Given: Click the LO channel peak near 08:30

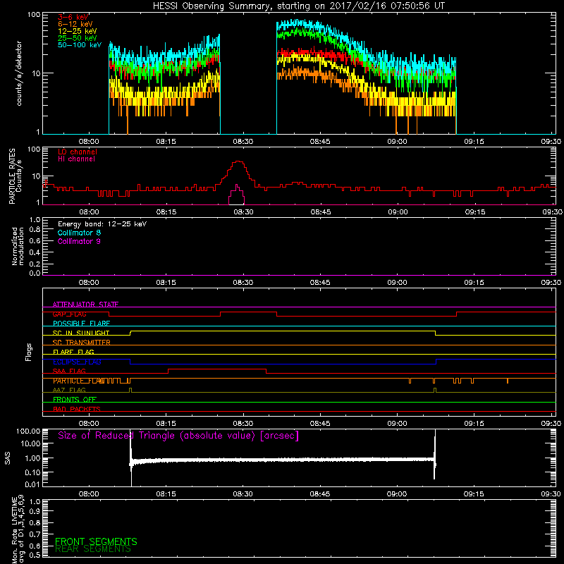Looking at the screenshot, I should [x=238, y=162].
